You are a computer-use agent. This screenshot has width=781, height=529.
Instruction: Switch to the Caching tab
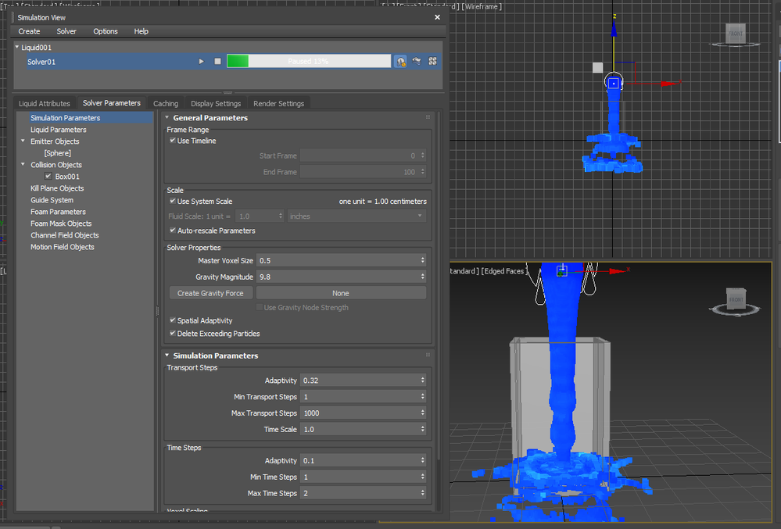pyautogui.click(x=166, y=103)
